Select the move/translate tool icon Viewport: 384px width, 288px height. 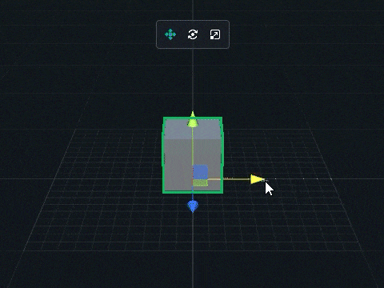[170, 34]
